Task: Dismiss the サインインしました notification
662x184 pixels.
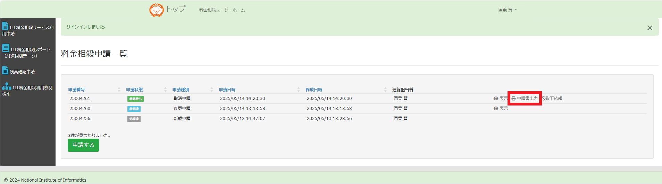Action: tap(650, 28)
